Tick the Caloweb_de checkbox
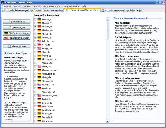166x128 pixels. pos(35,117)
